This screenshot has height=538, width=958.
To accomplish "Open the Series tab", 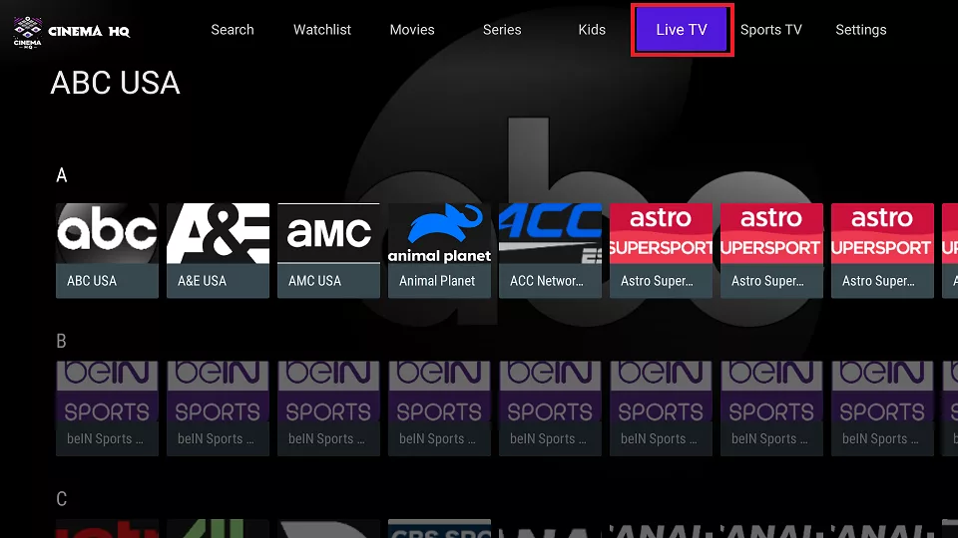I will 502,30.
